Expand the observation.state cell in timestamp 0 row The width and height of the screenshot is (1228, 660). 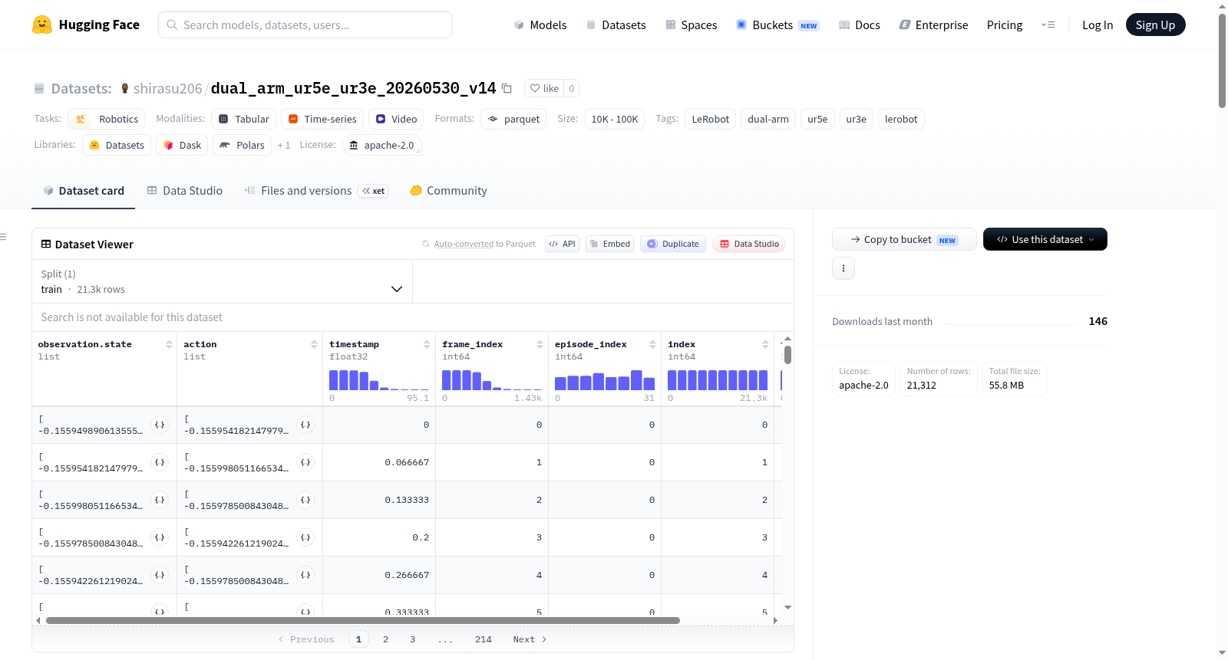pos(160,425)
